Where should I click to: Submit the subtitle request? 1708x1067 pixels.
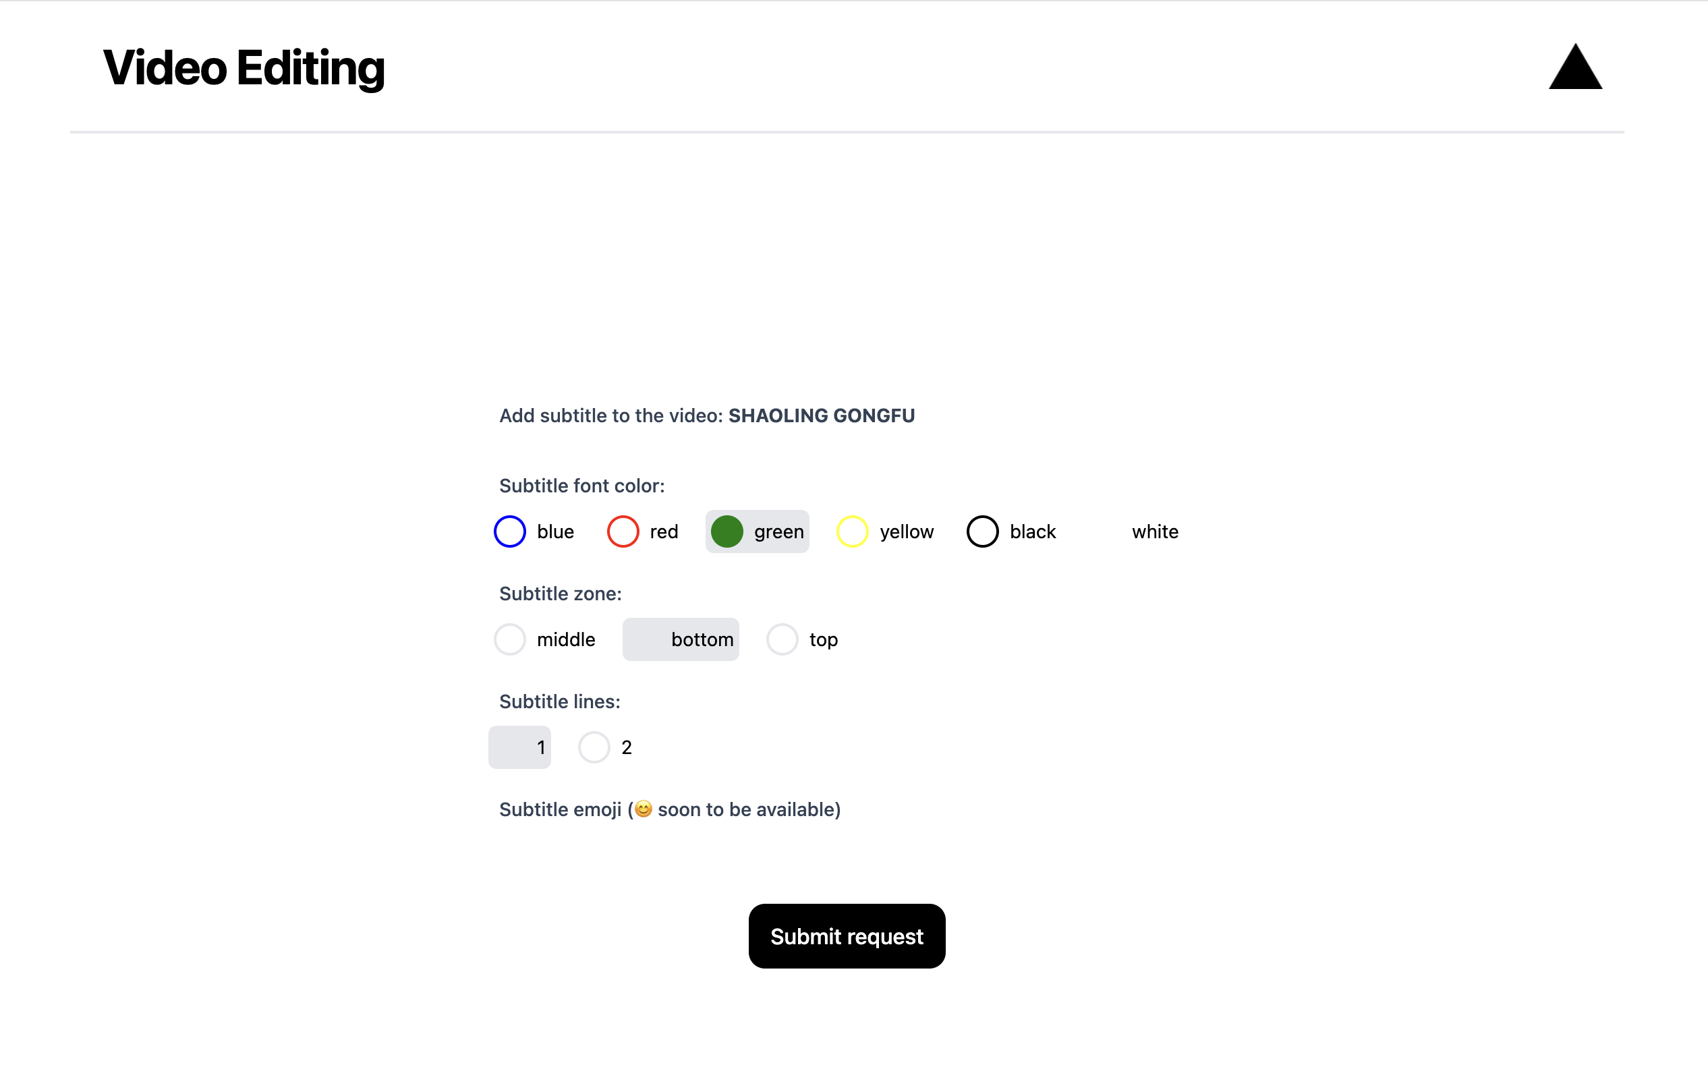tap(847, 935)
